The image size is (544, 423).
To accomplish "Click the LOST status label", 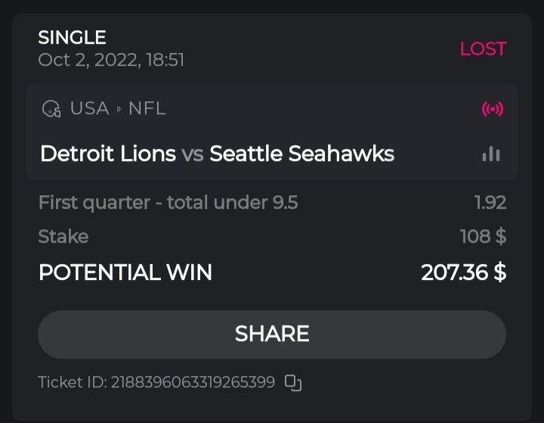I will point(483,49).
